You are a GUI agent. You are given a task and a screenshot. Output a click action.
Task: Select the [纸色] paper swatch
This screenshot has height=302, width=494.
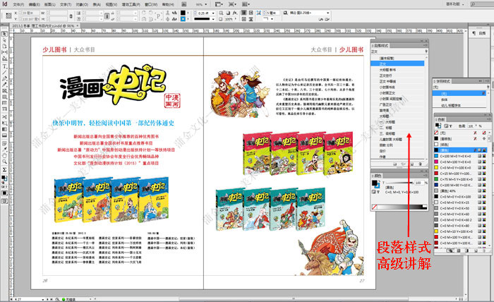coord(460,145)
